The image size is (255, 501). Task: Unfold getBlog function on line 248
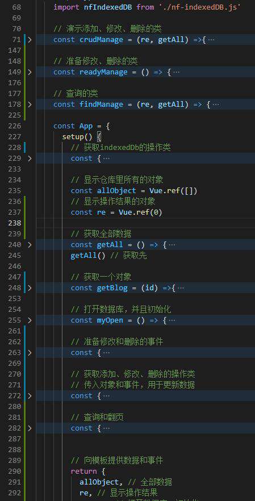[30, 288]
